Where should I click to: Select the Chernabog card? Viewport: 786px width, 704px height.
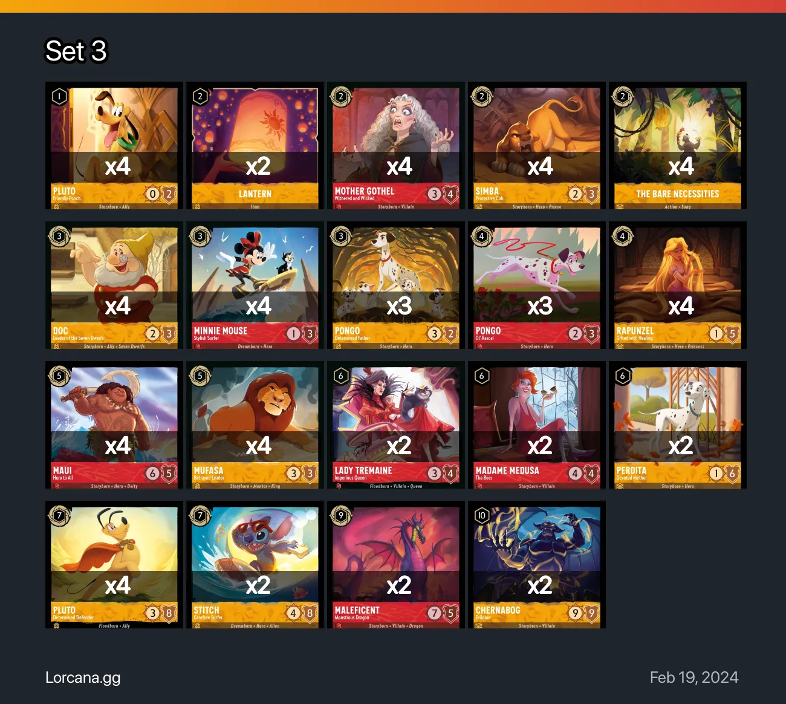pos(537,565)
